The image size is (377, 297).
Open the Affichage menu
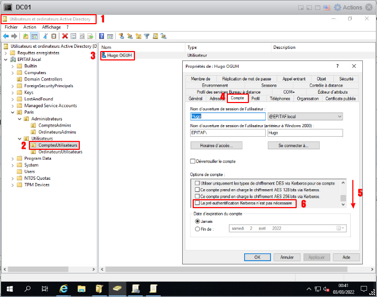(51, 27)
